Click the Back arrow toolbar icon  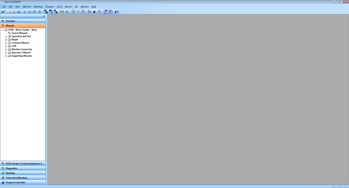(x=73, y=12)
